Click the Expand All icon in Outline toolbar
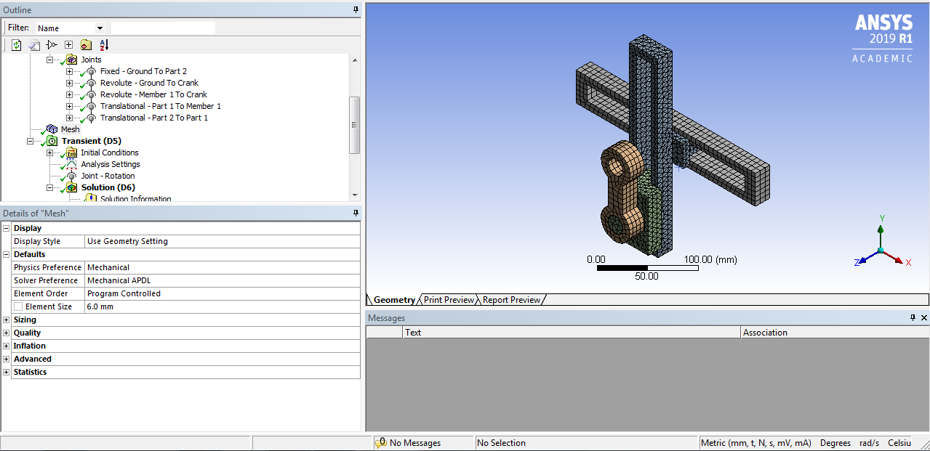The image size is (930, 451). [68, 44]
